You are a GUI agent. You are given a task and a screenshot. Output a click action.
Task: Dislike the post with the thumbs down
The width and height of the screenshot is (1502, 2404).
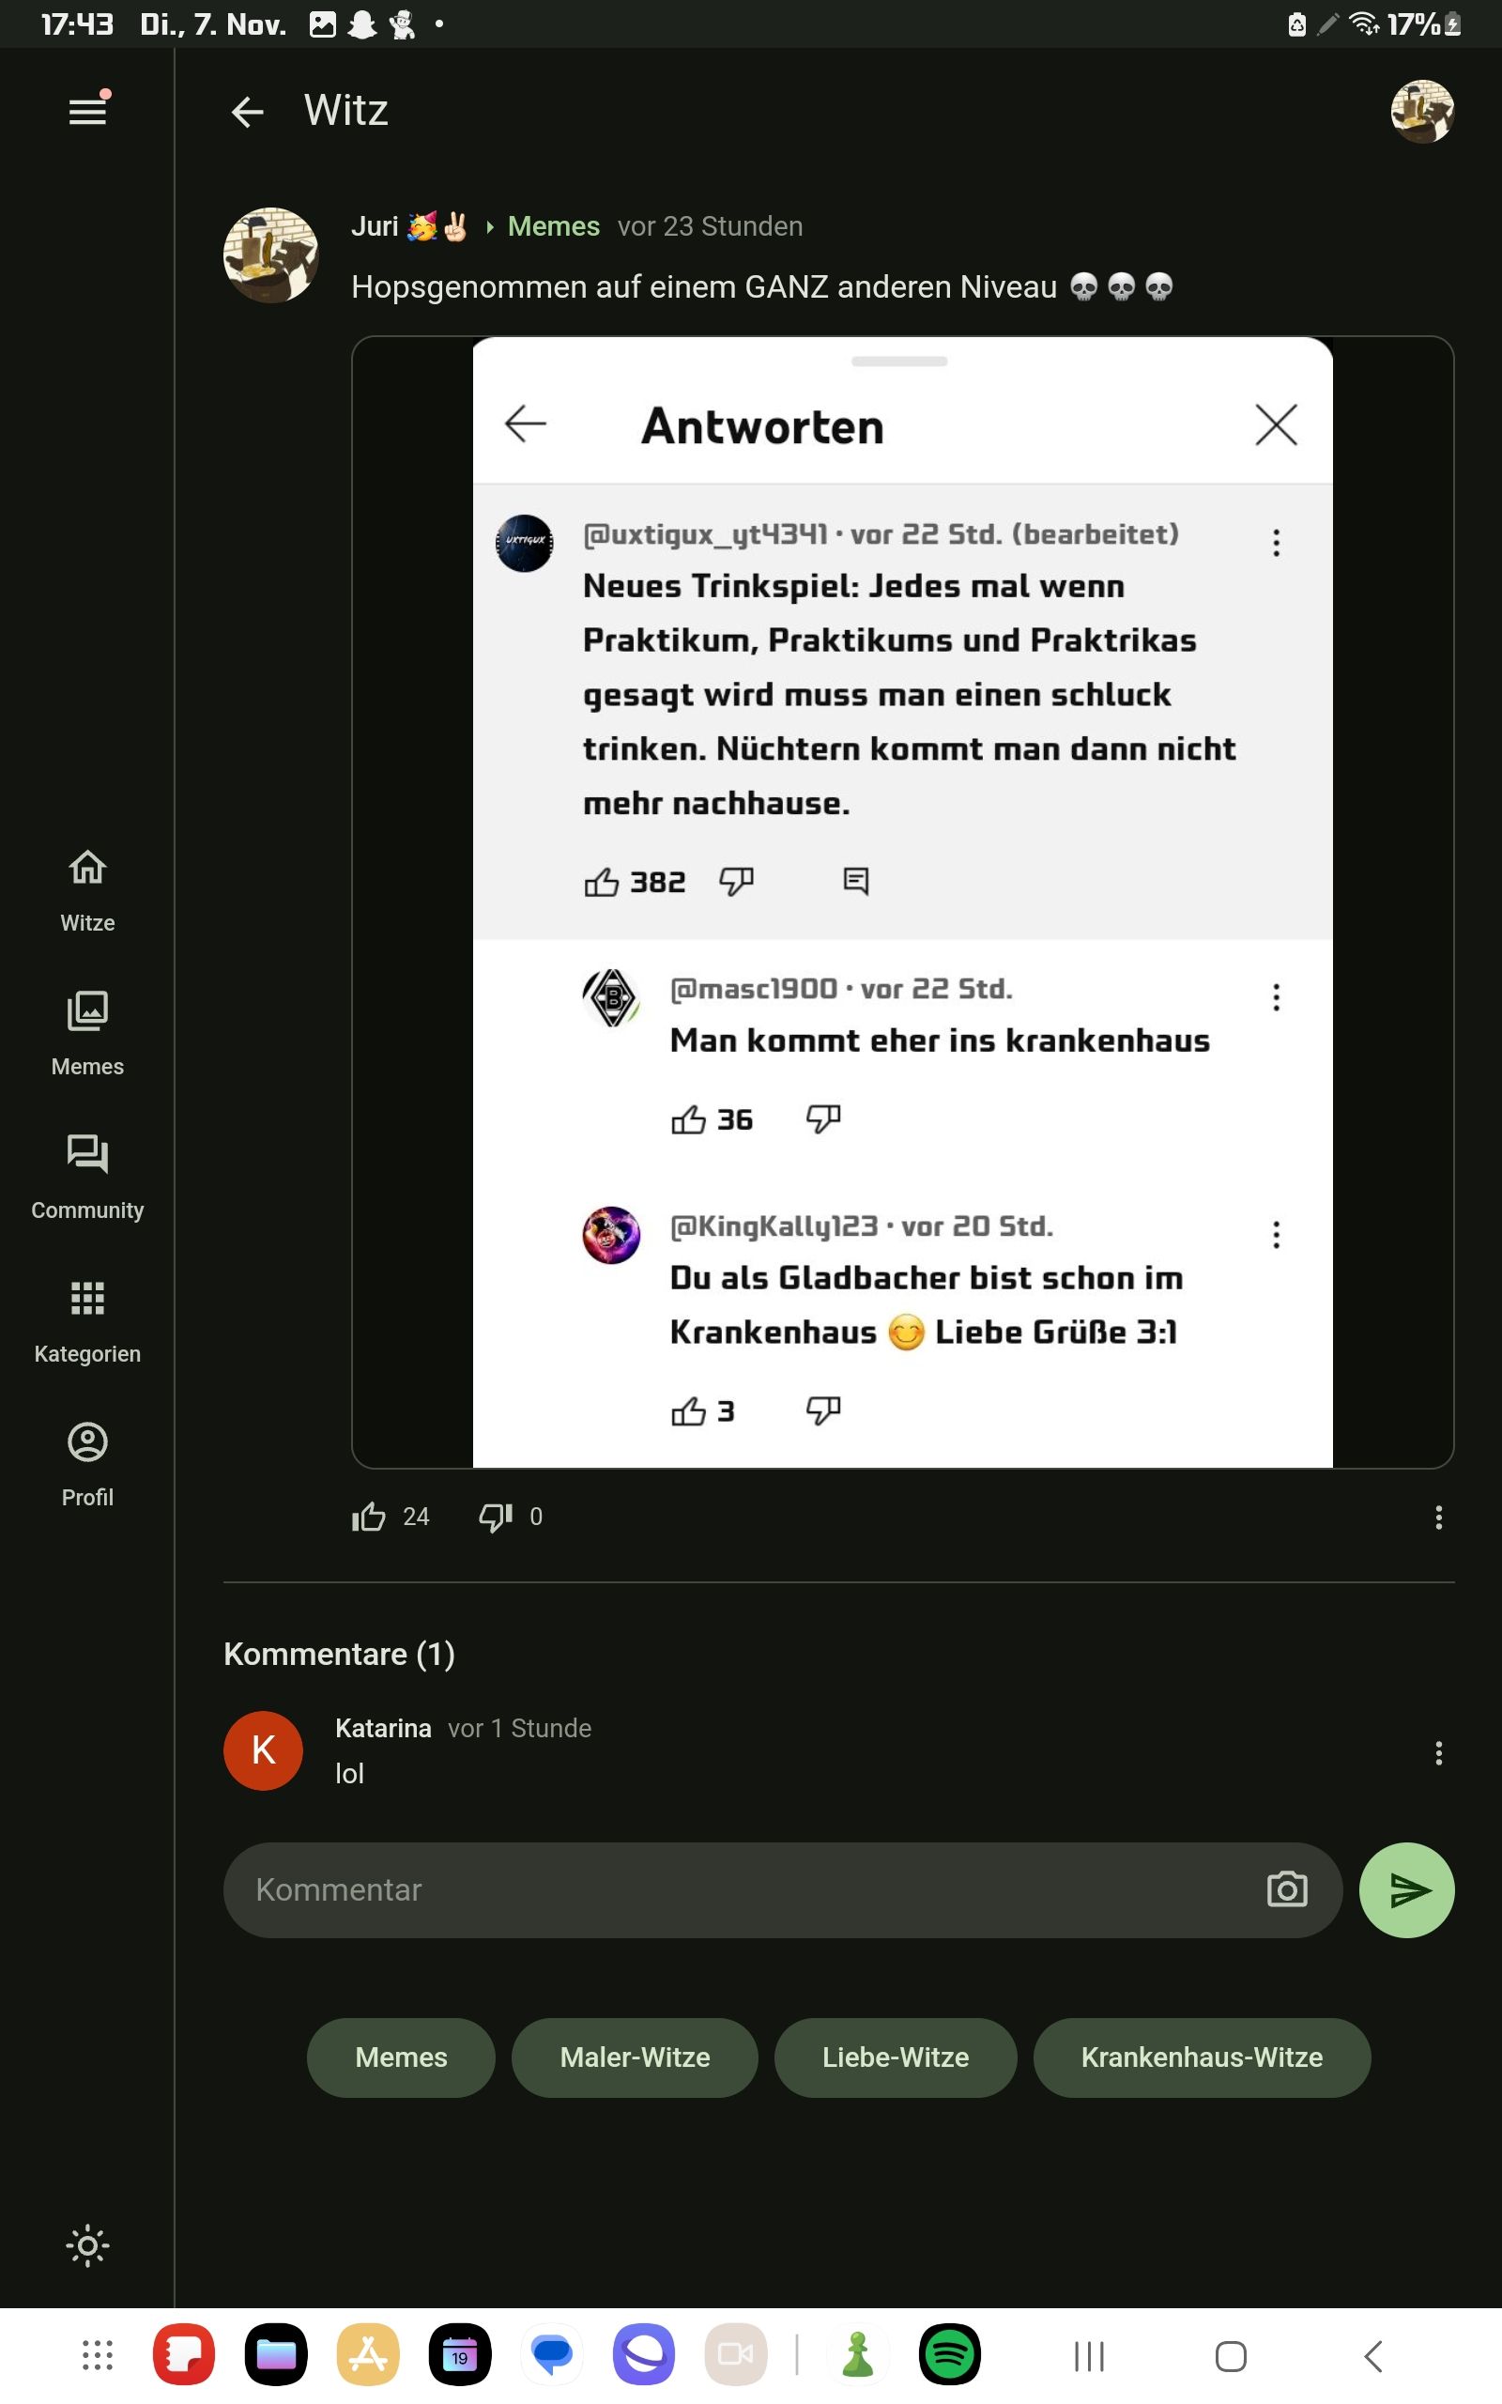(495, 1517)
